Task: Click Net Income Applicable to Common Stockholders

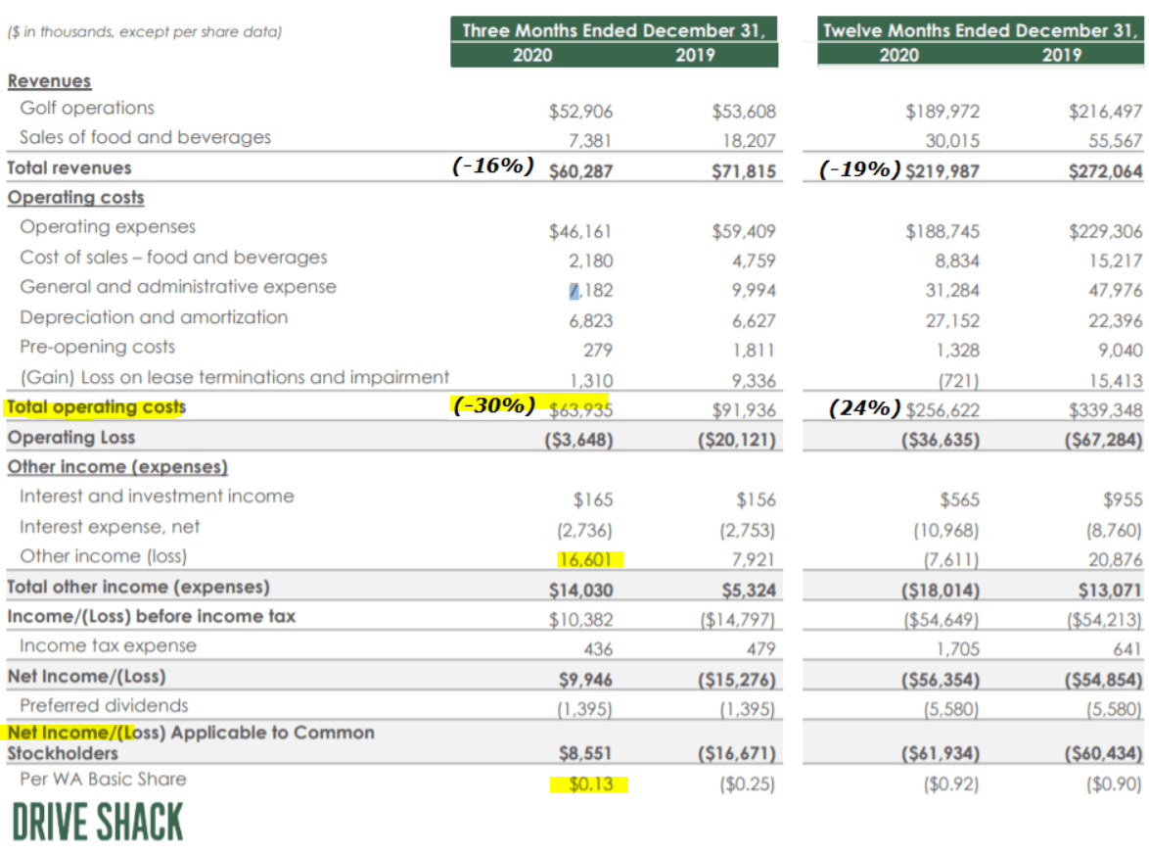Action: click(191, 743)
